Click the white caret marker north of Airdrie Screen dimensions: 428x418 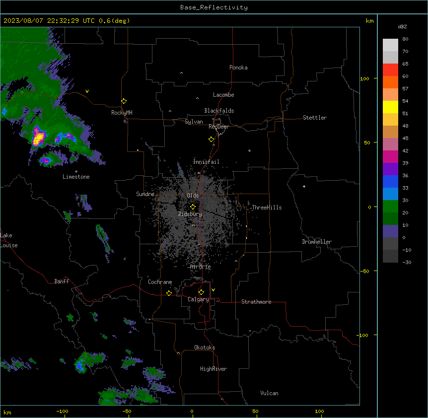tap(199, 244)
